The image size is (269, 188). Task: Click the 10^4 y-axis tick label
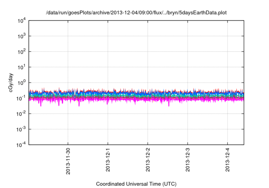pyautogui.click(x=21, y=21)
